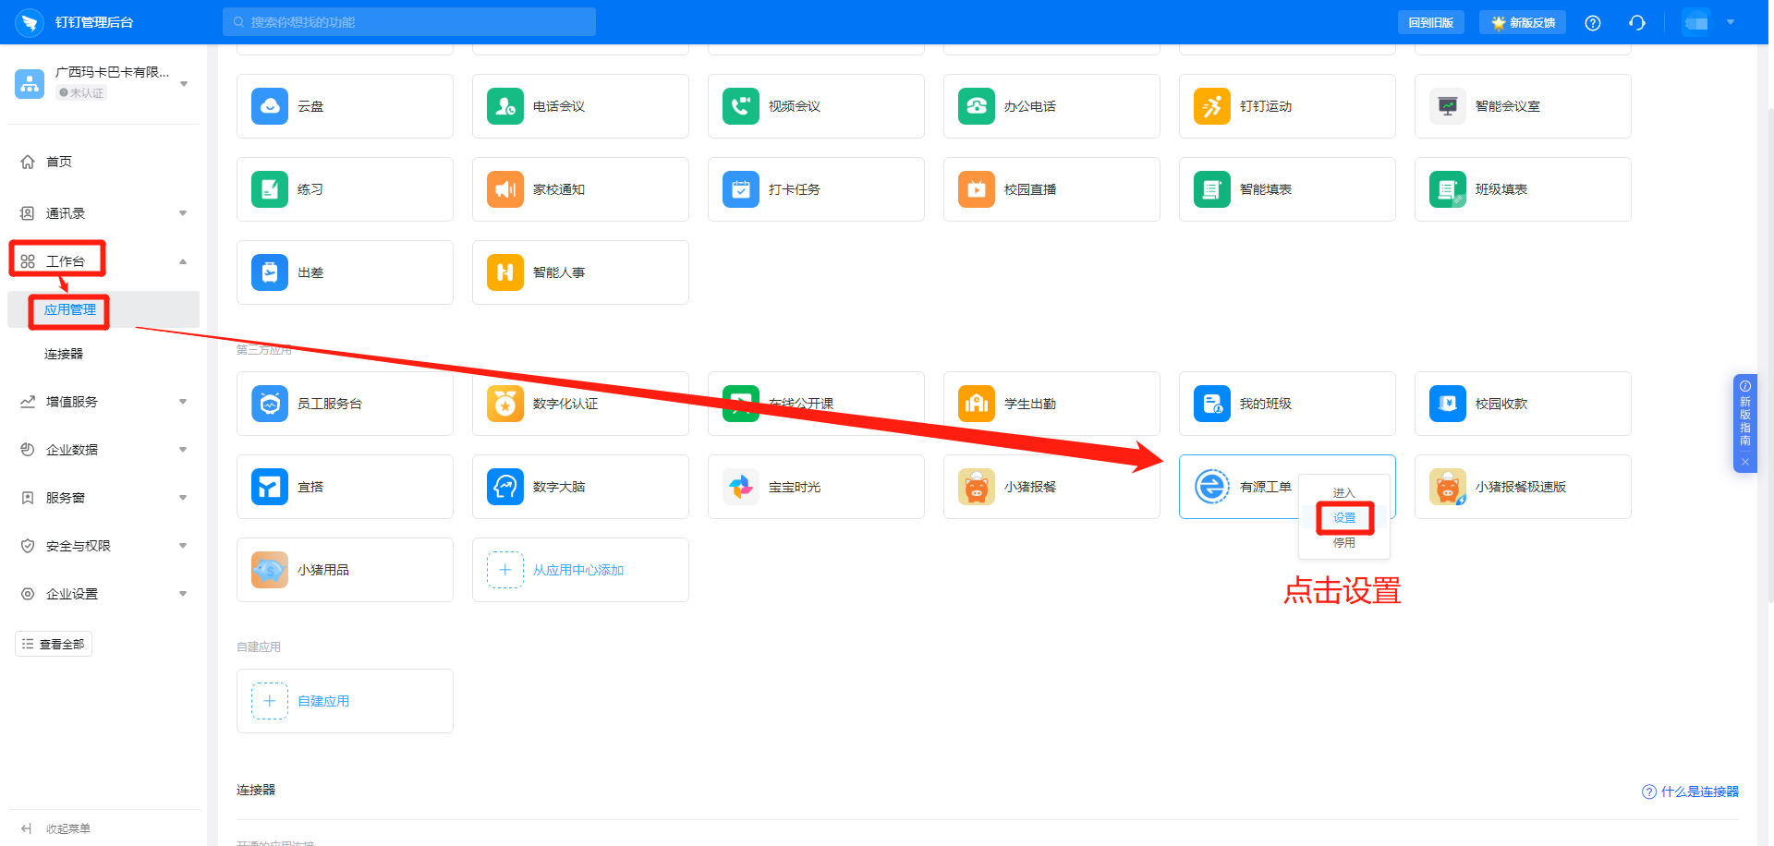The height and width of the screenshot is (846, 1774).
Task: Open the 出差 app icon
Action: (x=270, y=272)
